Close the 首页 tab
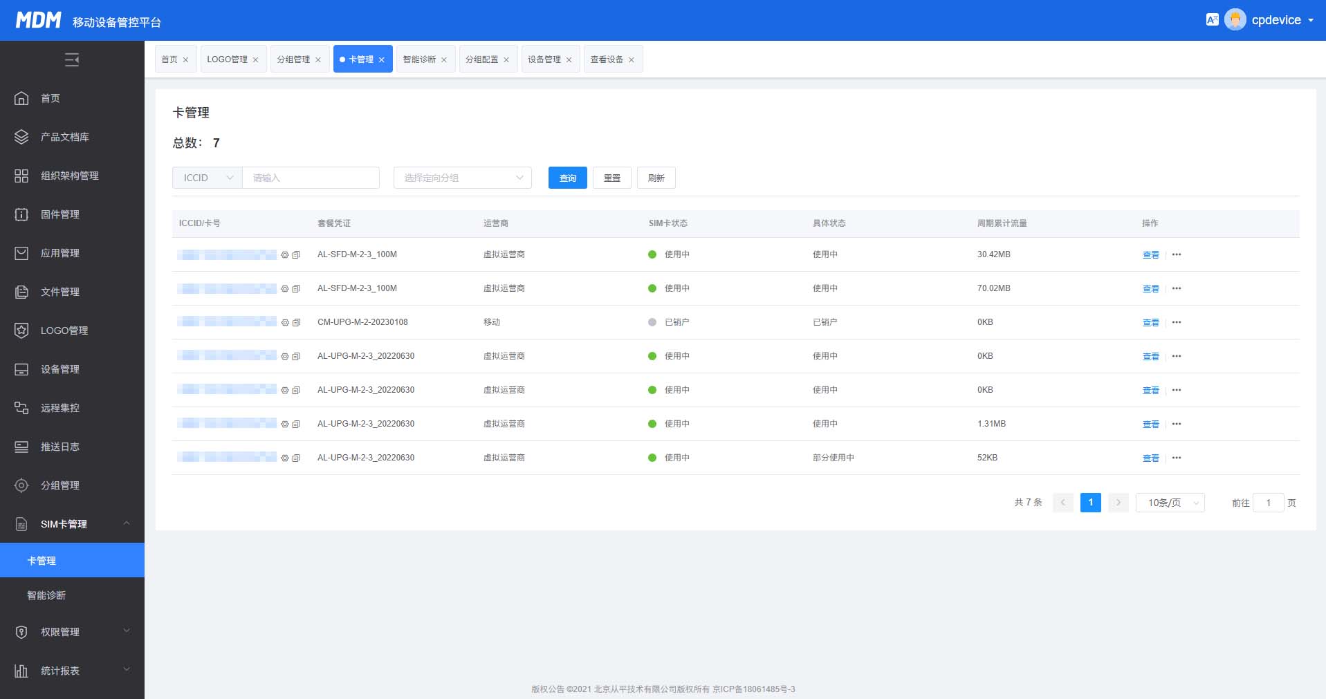Screen dimensions: 1326x699 point(185,60)
